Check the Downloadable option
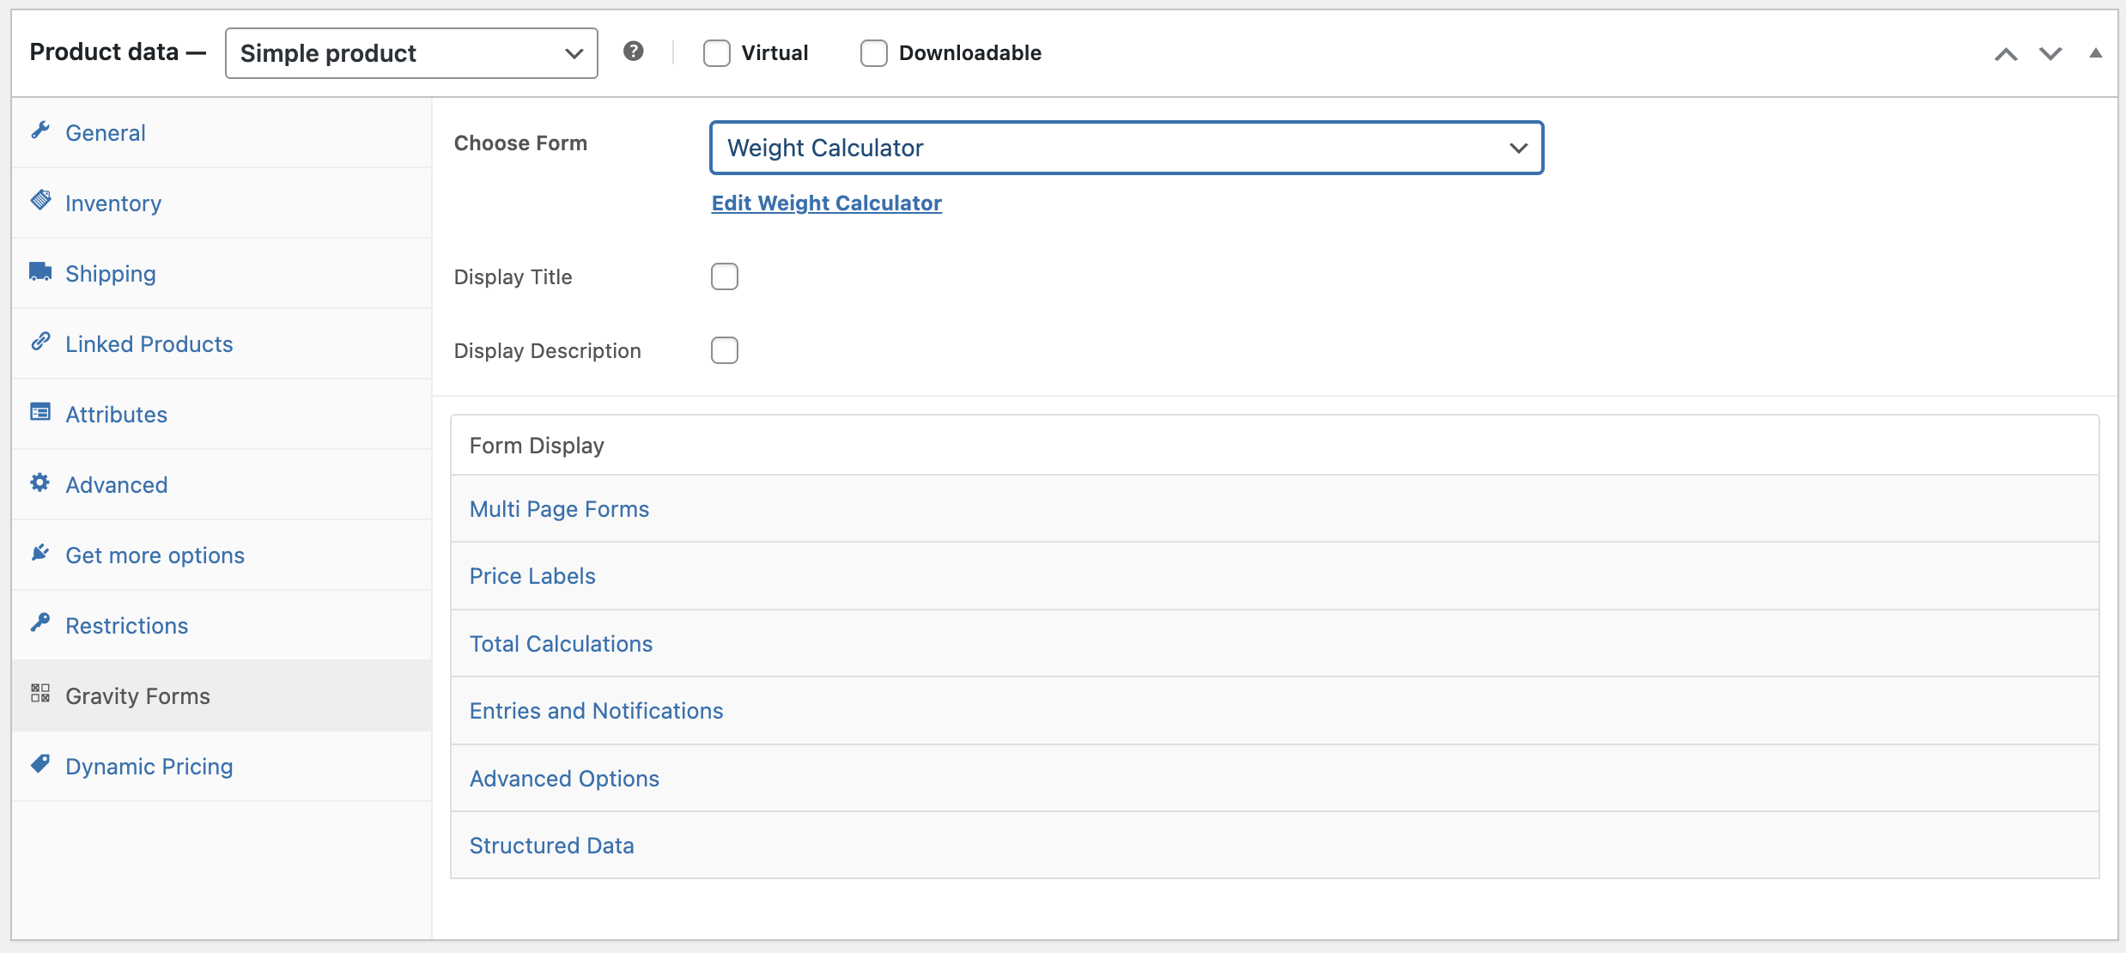2126x953 pixels. click(x=873, y=52)
